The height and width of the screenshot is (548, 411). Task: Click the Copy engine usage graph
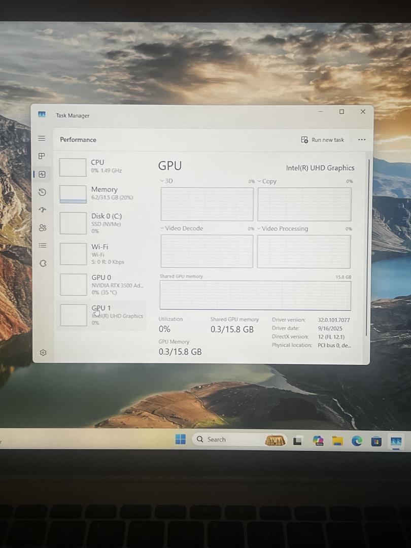tap(304, 204)
